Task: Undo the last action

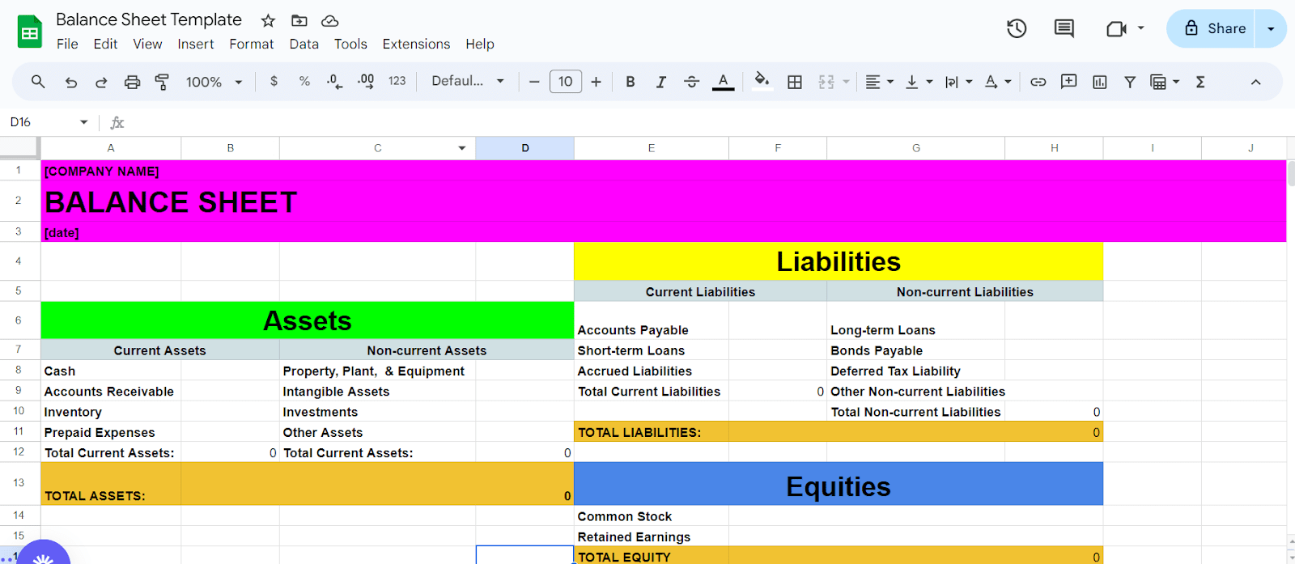Action: (71, 82)
